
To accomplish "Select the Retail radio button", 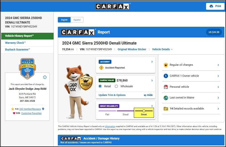I will tap(100, 86).
